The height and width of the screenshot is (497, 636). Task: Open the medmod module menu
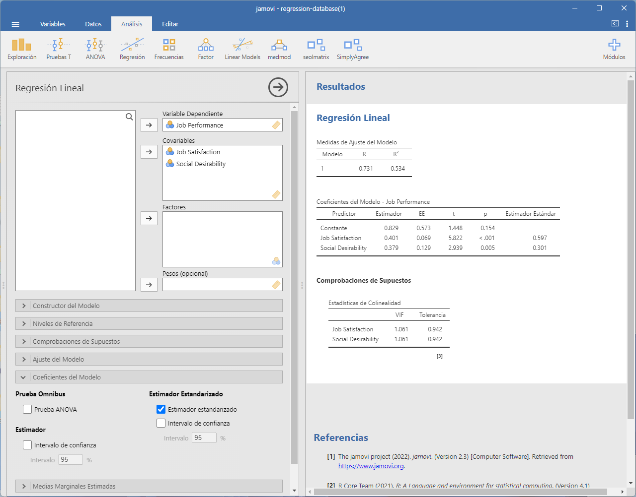click(x=279, y=49)
